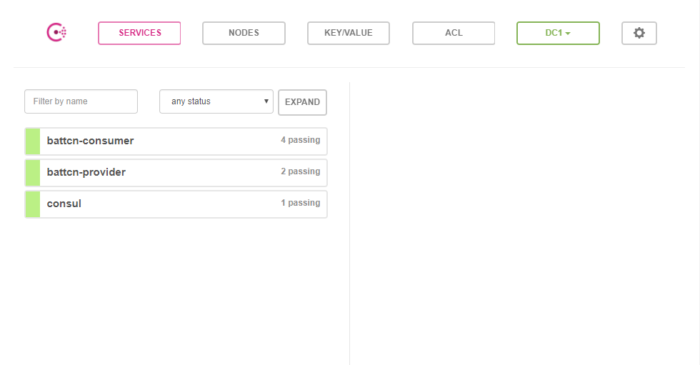Switch to the Services tab
Screen dimensions: 700x365
tap(139, 33)
